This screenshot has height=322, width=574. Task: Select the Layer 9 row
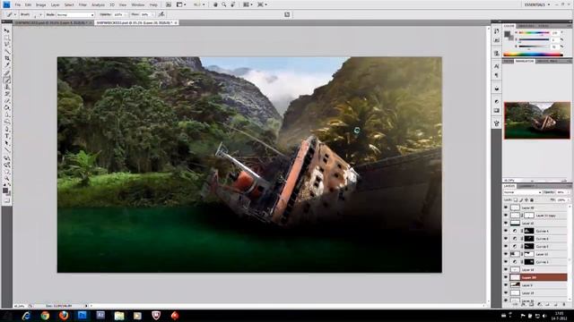535,285
